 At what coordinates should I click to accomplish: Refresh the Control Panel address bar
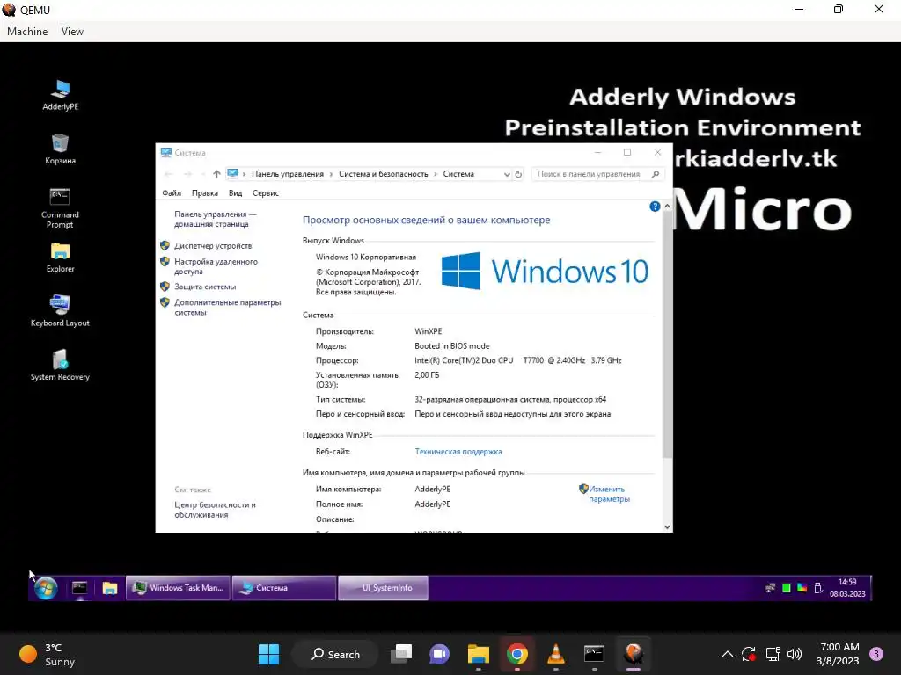(518, 174)
